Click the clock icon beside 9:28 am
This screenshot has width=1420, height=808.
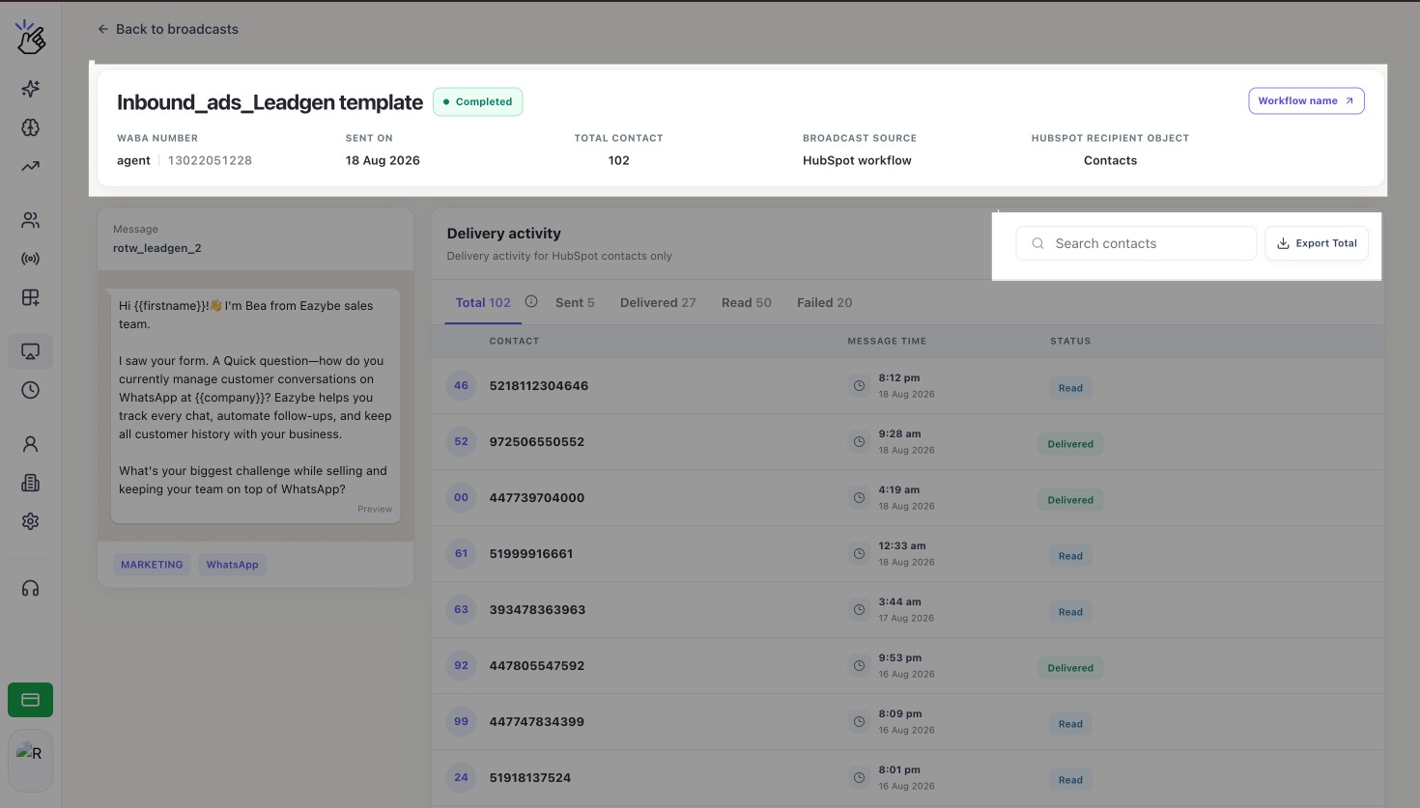point(859,442)
